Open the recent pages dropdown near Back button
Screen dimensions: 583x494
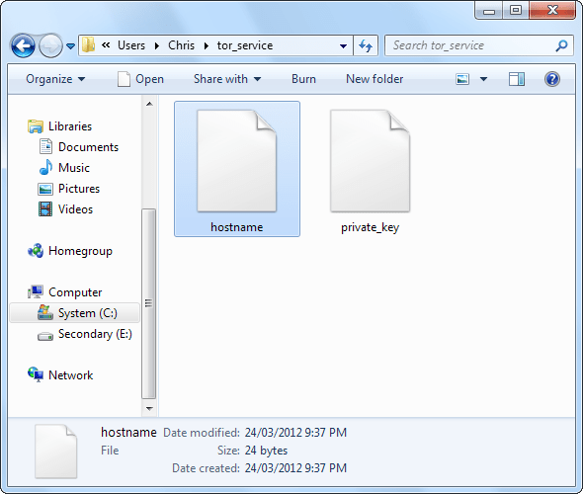[x=70, y=46]
